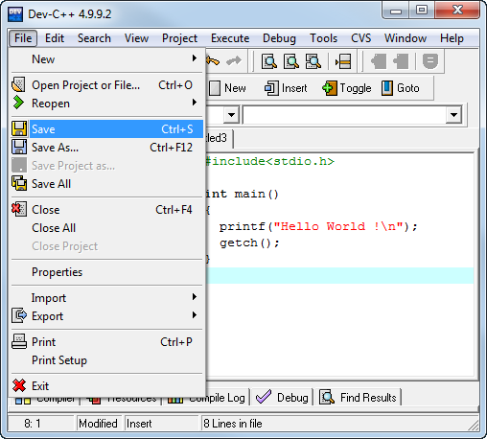Click the getch(); code line
487x439 pixels.
click(x=249, y=243)
